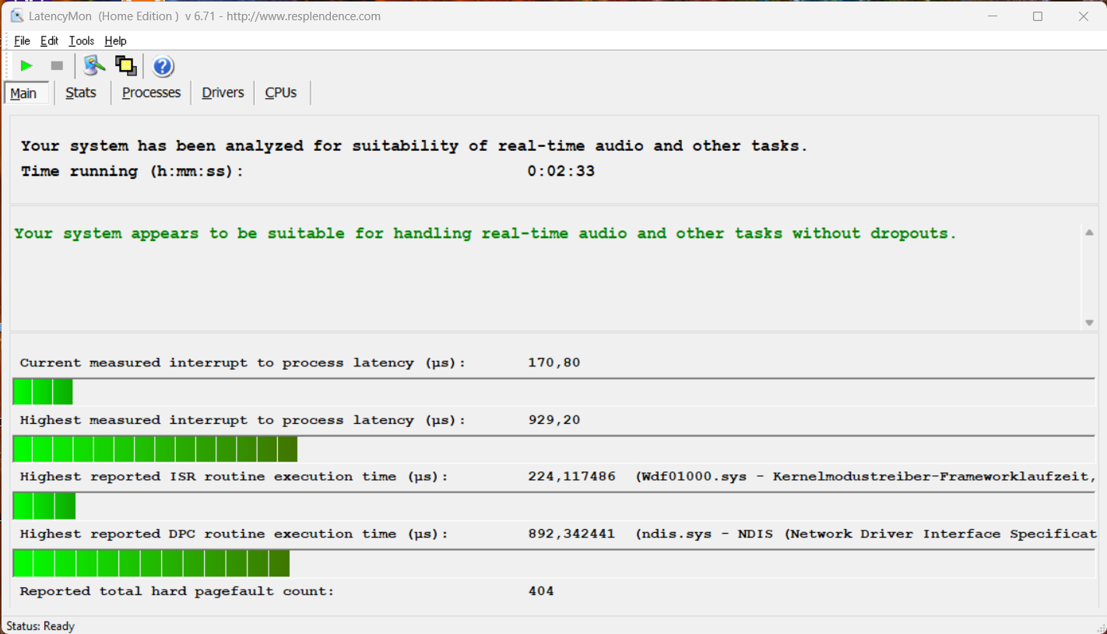Maximize the LatencyMon window
This screenshot has width=1107, height=634.
[1037, 16]
